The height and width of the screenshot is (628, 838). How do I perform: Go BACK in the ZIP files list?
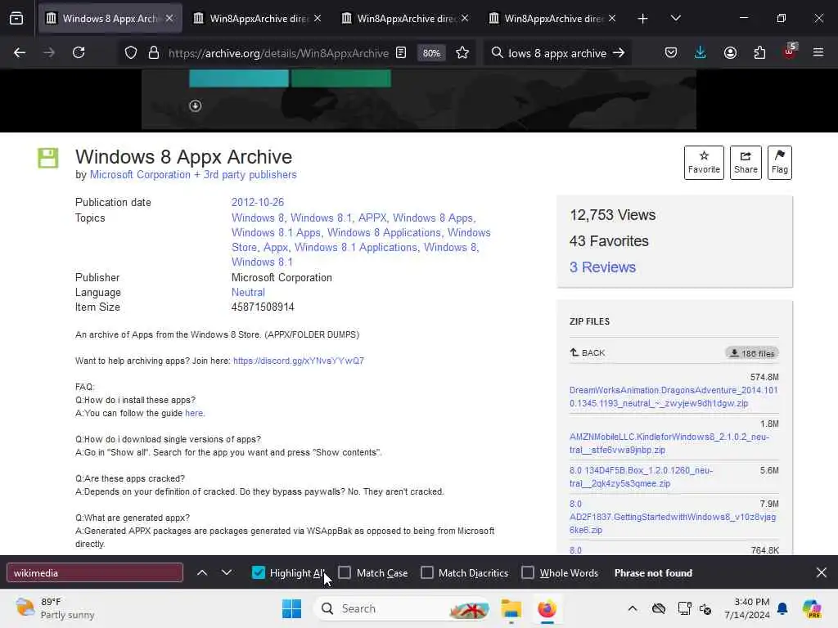pos(588,352)
